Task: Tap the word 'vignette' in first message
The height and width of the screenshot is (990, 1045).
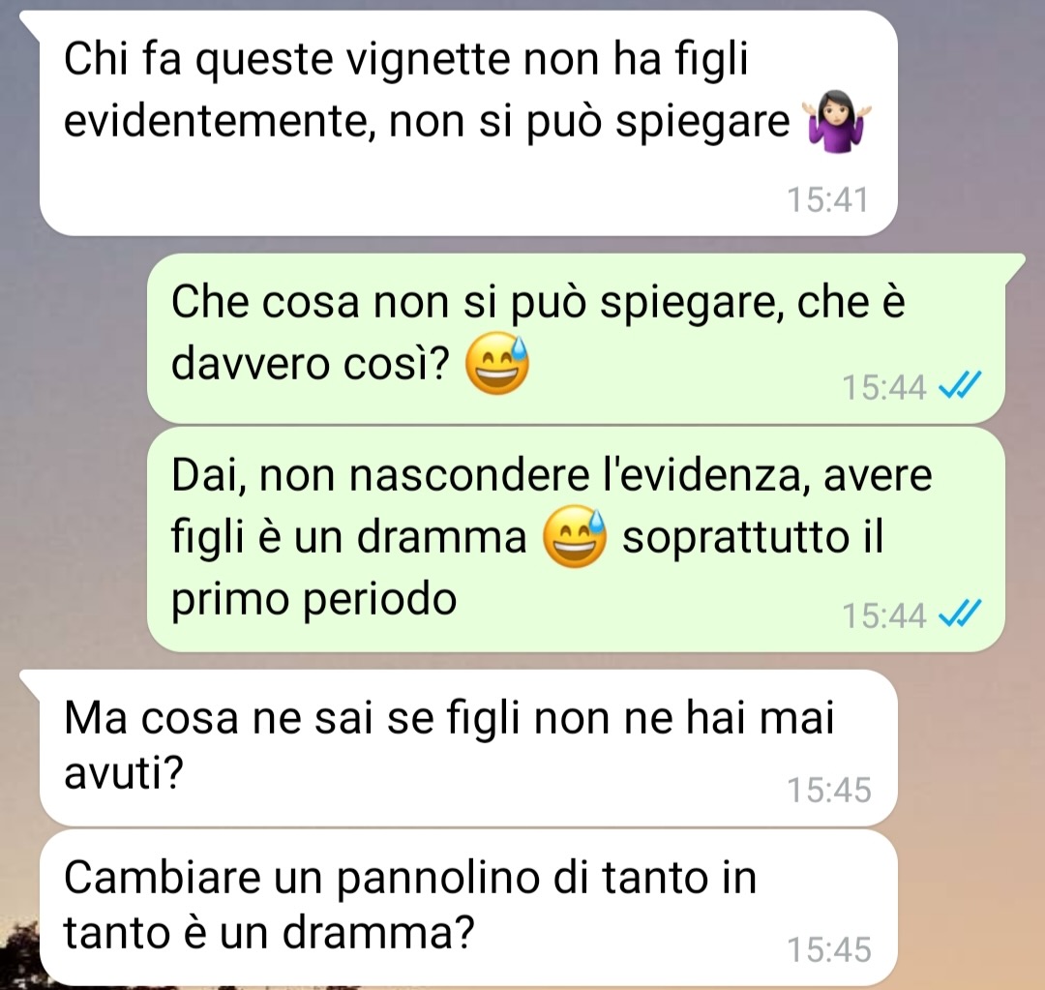Action: coord(428,61)
